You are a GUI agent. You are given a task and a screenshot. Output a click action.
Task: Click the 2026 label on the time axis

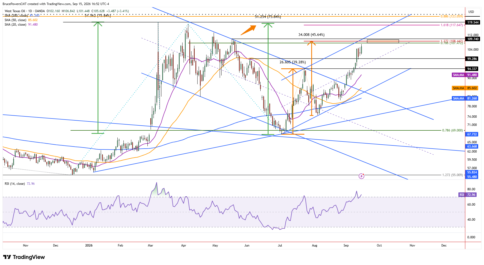point(89,245)
